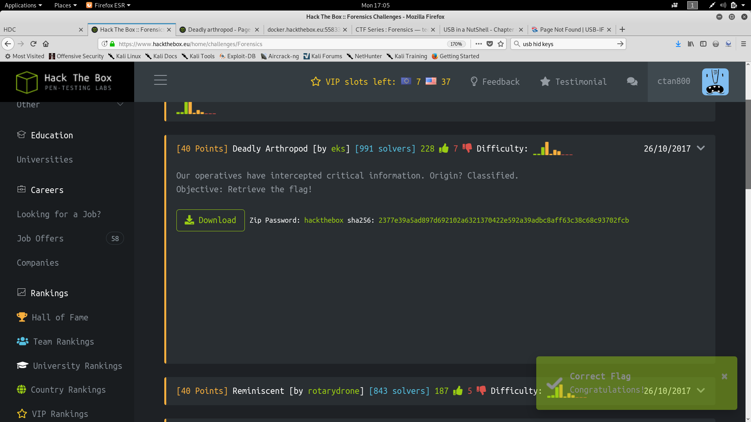Open Country Rankings in the sidebar
The width and height of the screenshot is (751, 422).
(61, 390)
